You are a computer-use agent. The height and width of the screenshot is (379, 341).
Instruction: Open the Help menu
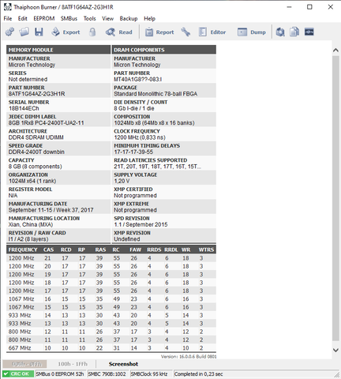150,18
